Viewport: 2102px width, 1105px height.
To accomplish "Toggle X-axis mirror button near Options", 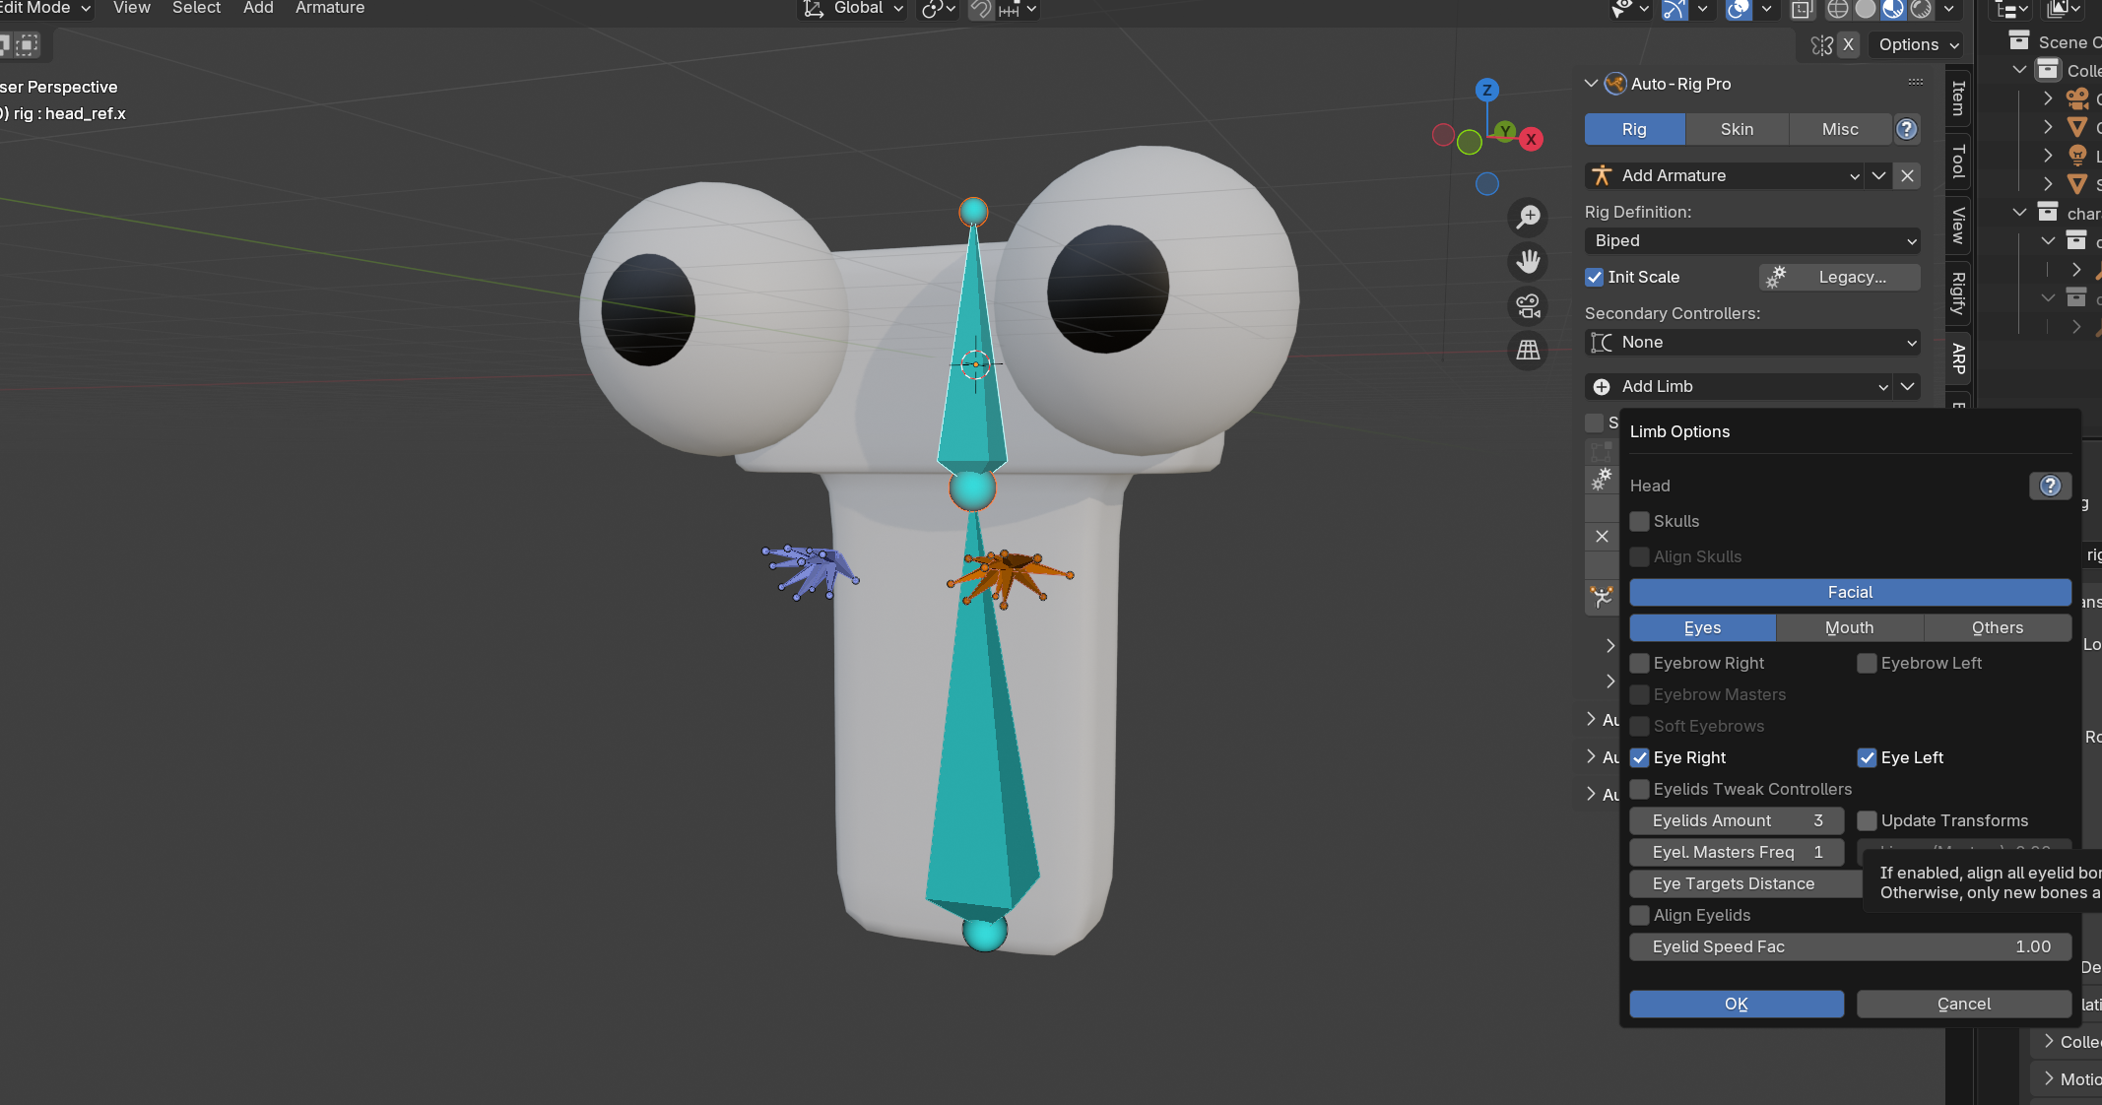I will click(x=1848, y=44).
